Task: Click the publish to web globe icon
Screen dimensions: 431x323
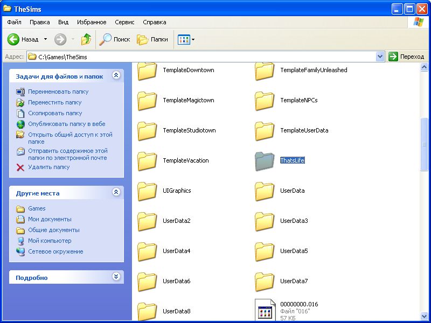Action: pyautogui.click(x=20, y=124)
